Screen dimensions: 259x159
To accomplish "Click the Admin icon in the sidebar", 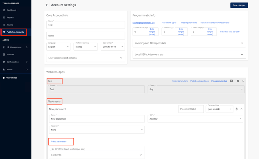I will coord(4,70).
